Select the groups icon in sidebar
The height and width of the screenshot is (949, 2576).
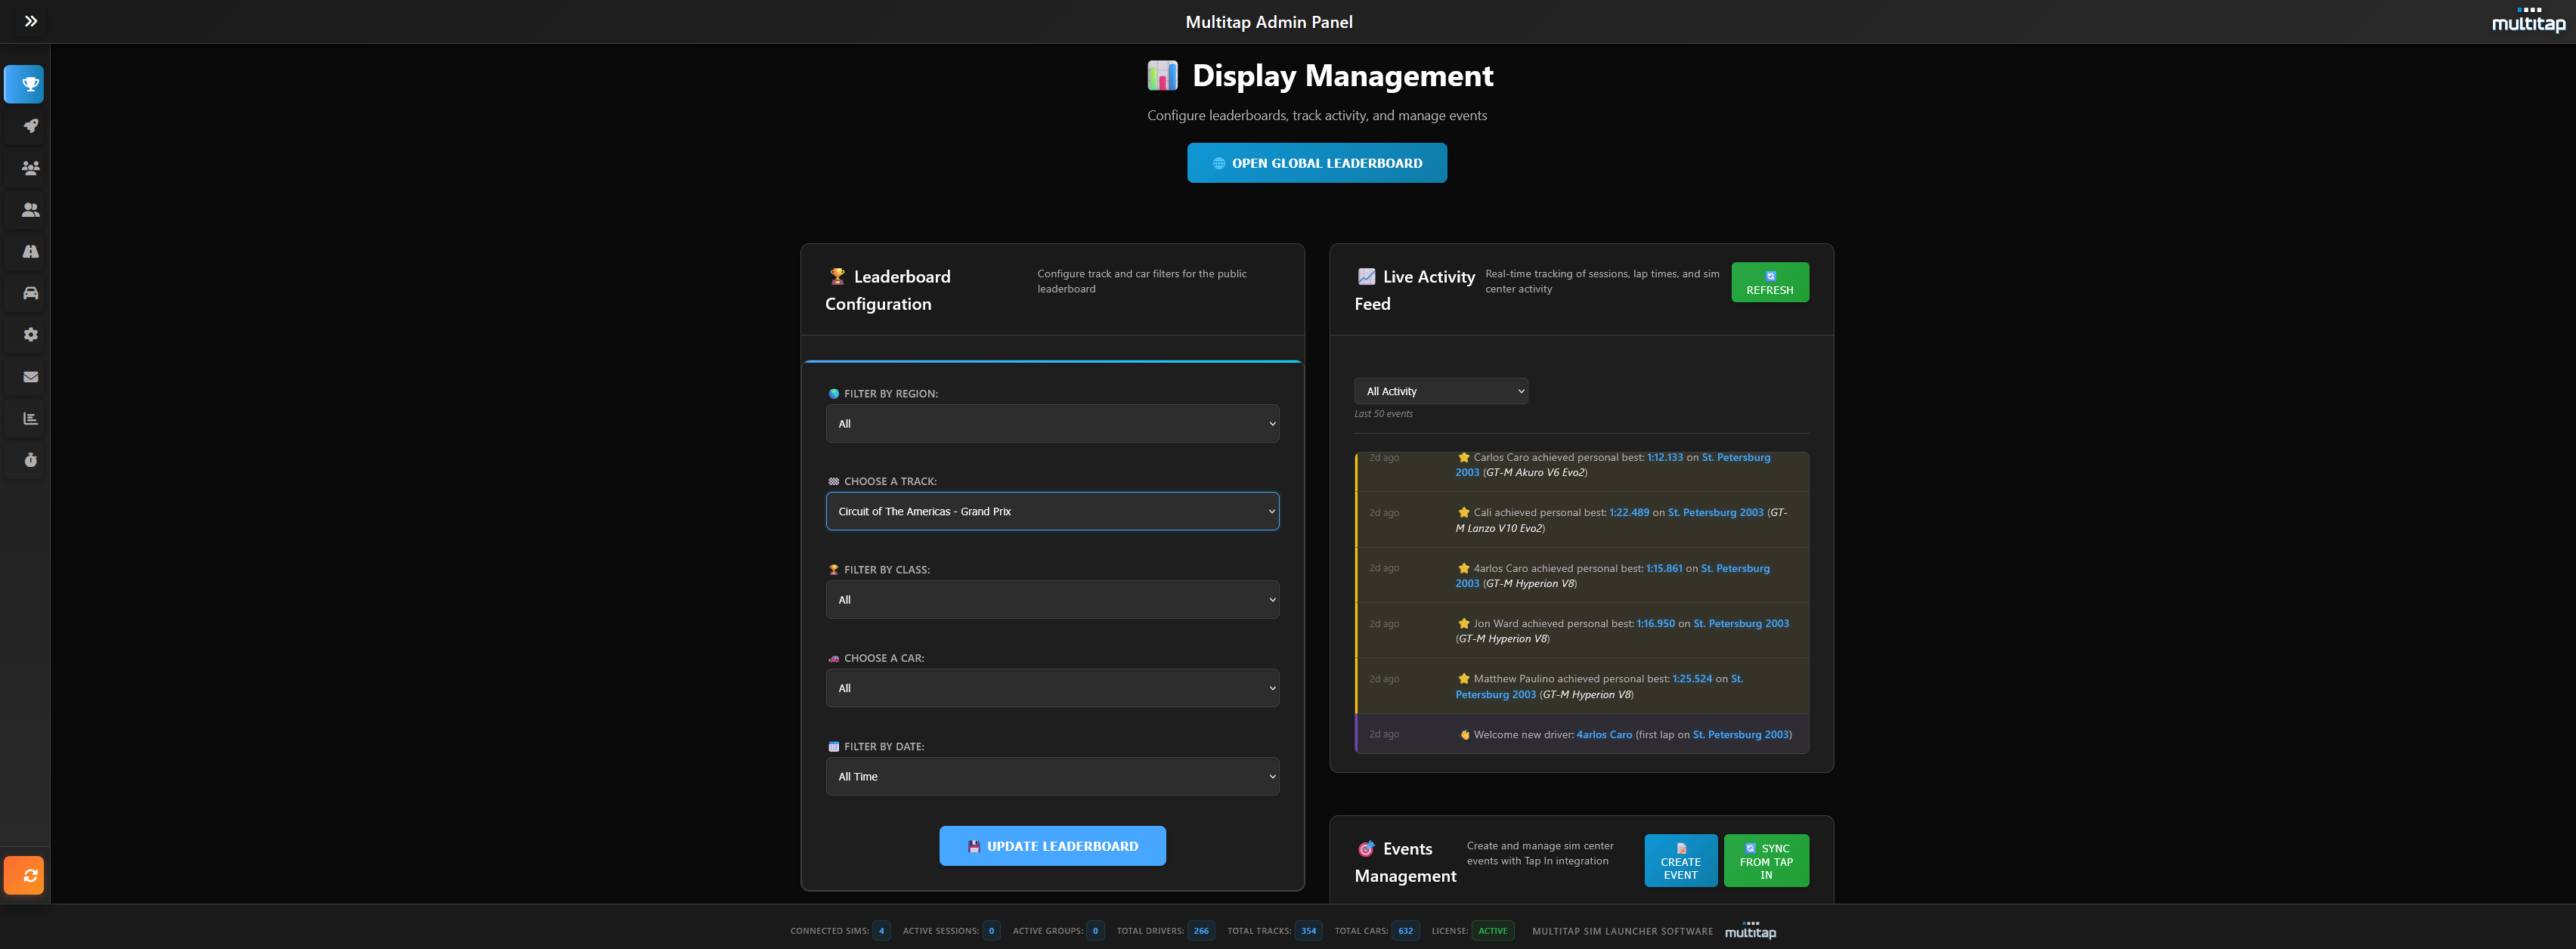pos(25,168)
